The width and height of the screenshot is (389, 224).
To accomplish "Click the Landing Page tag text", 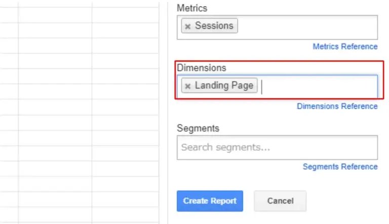I will click(224, 85).
